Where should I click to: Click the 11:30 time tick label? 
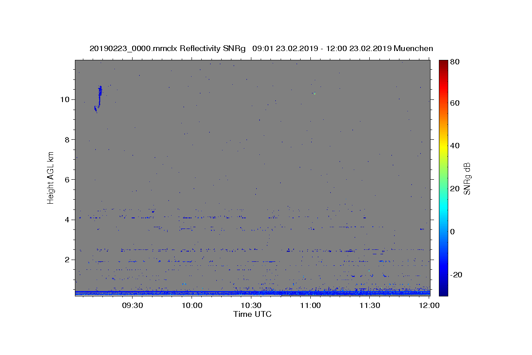(370, 305)
